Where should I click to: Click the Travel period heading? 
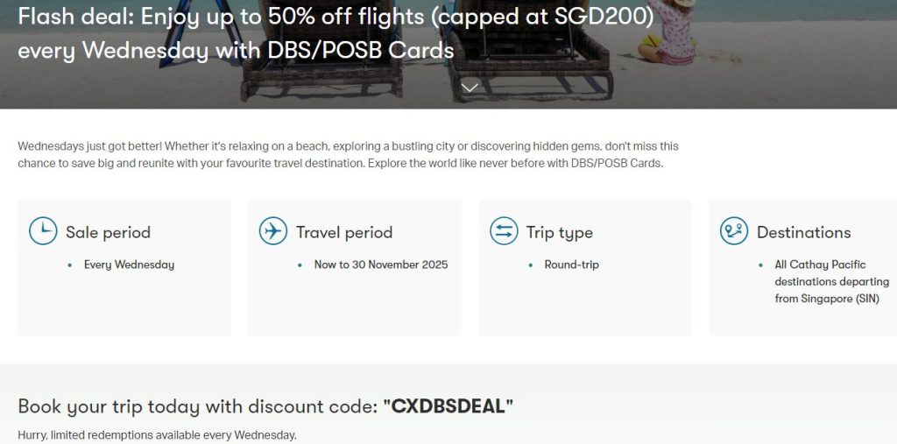pyautogui.click(x=343, y=232)
